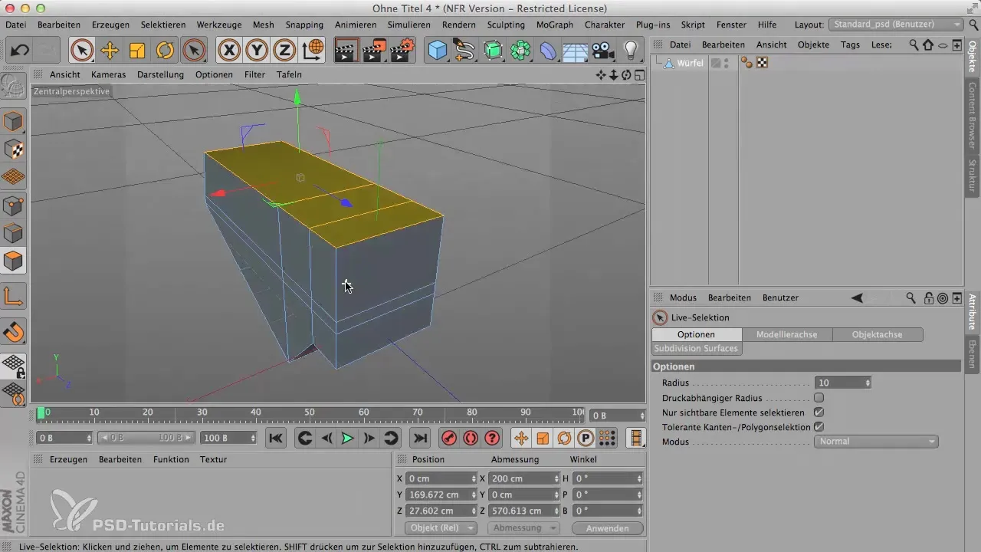Image resolution: width=981 pixels, height=552 pixels.
Task: Toggle Y axis lock
Action: 258,51
